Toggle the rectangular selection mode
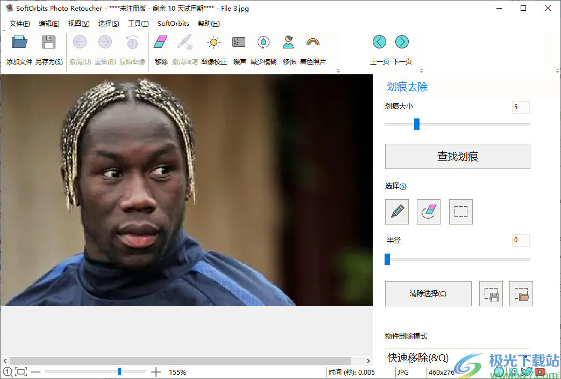Screen dimensions: 561x379 [x=460, y=212]
